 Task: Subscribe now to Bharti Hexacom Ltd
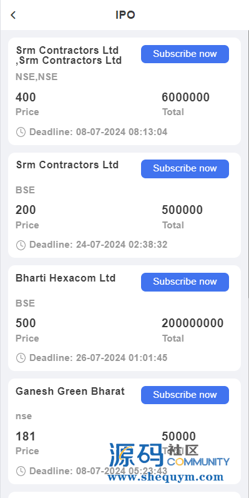point(185,282)
